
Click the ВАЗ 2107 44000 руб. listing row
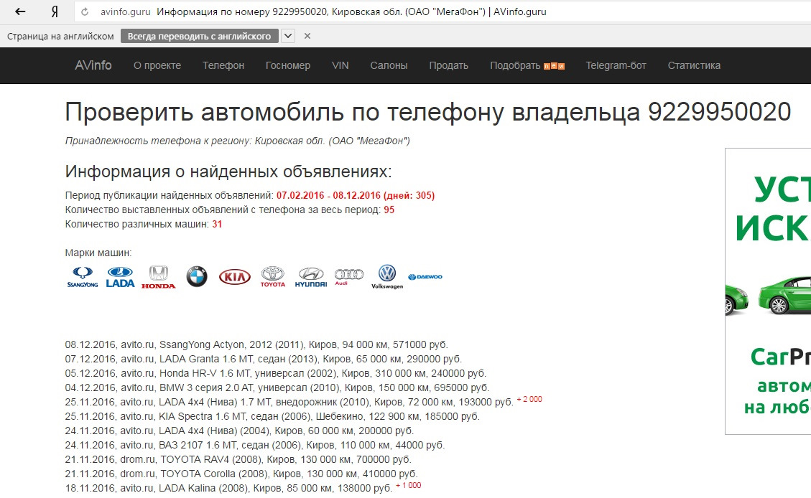tap(255, 446)
